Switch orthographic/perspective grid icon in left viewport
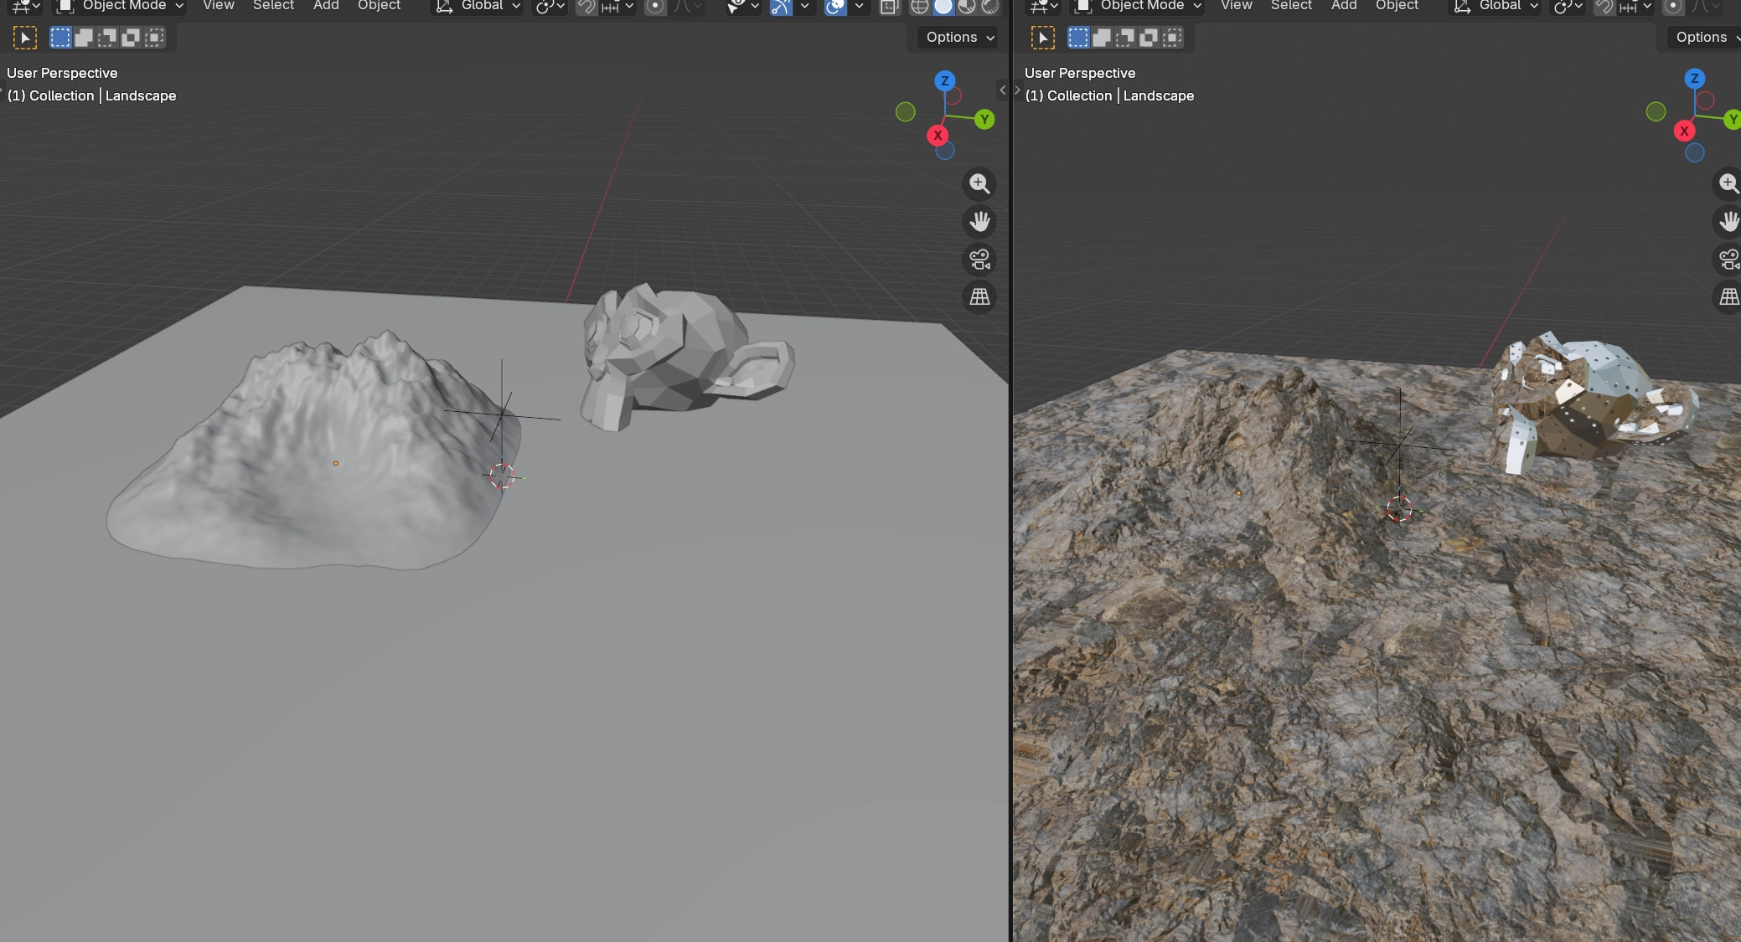This screenshot has width=1741, height=942. (979, 296)
